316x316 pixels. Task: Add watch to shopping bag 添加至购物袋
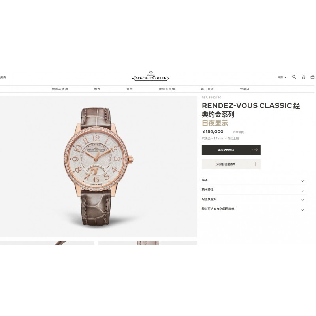click(x=226, y=150)
